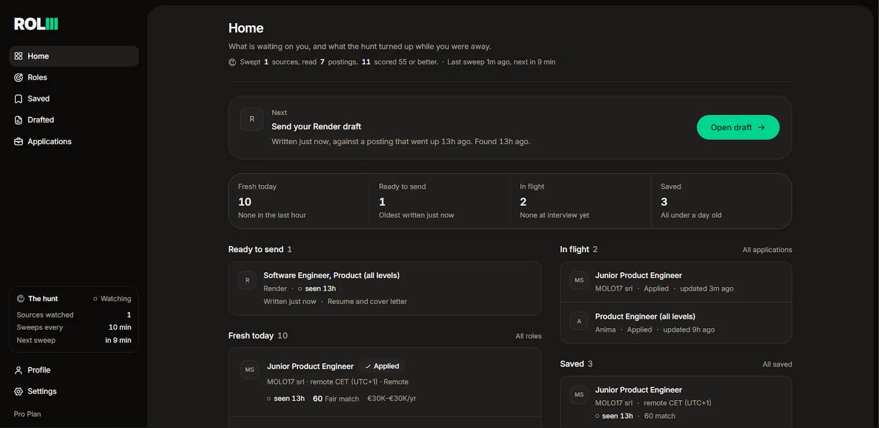Click "Junior Product Engineer" title in Fresh today

tap(310, 366)
